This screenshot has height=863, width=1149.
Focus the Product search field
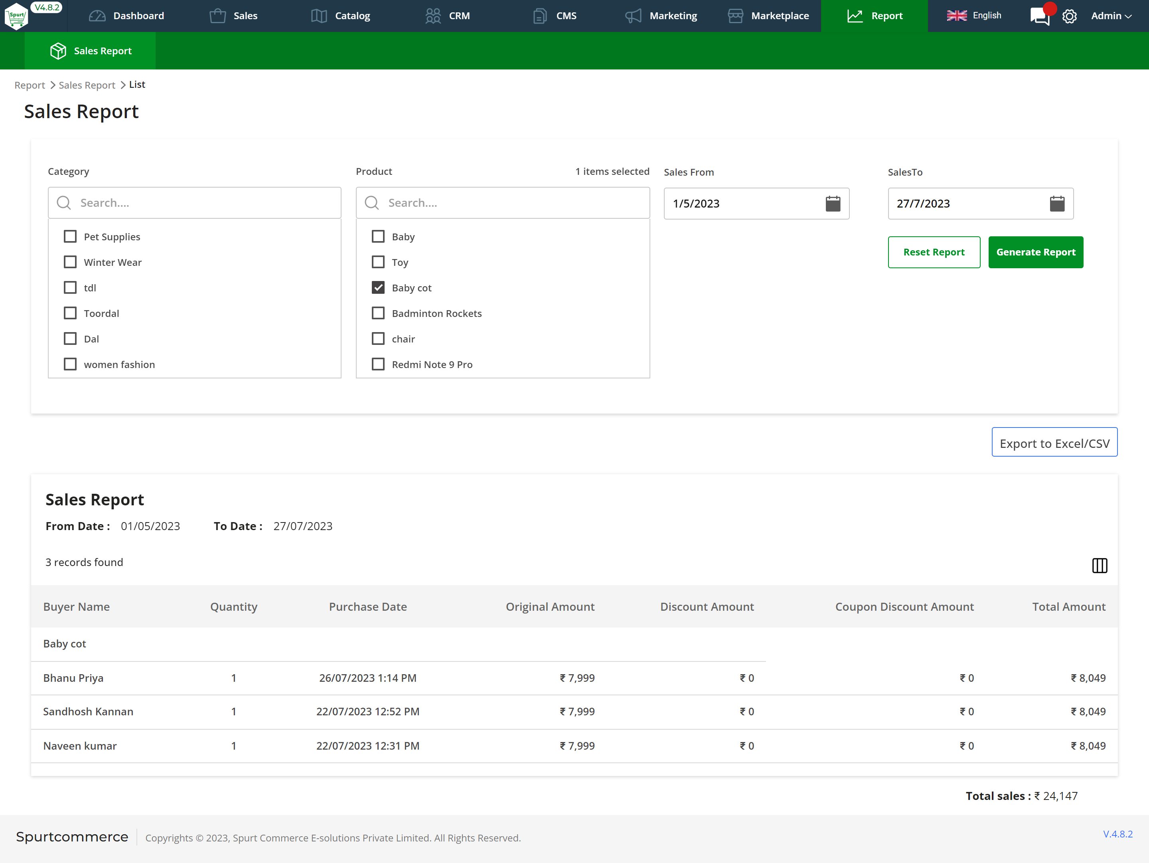pyautogui.click(x=503, y=203)
